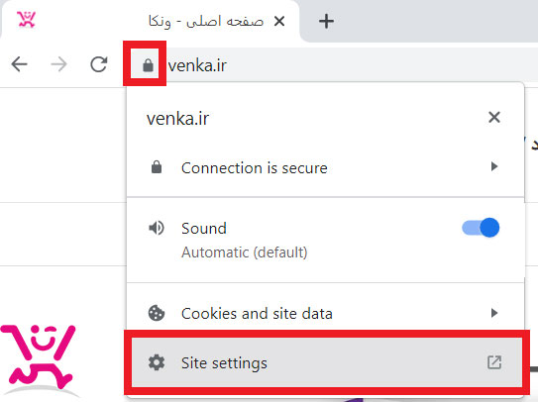Click the pink Venka logo on page
Screen dimensions: 538x402
click(x=38, y=356)
